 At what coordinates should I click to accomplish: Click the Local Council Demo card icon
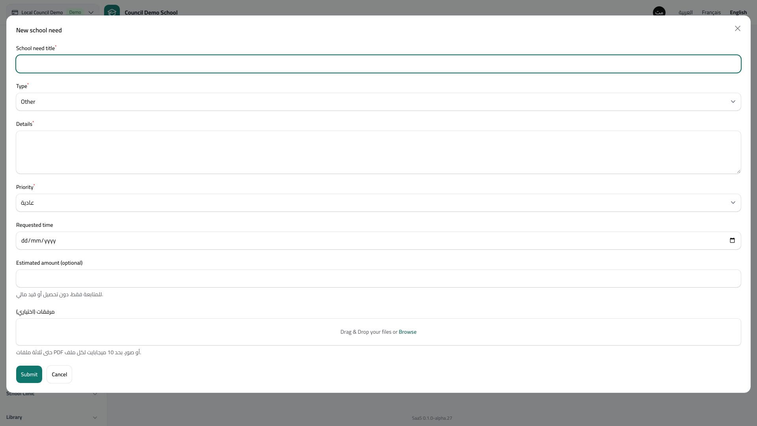point(15,13)
